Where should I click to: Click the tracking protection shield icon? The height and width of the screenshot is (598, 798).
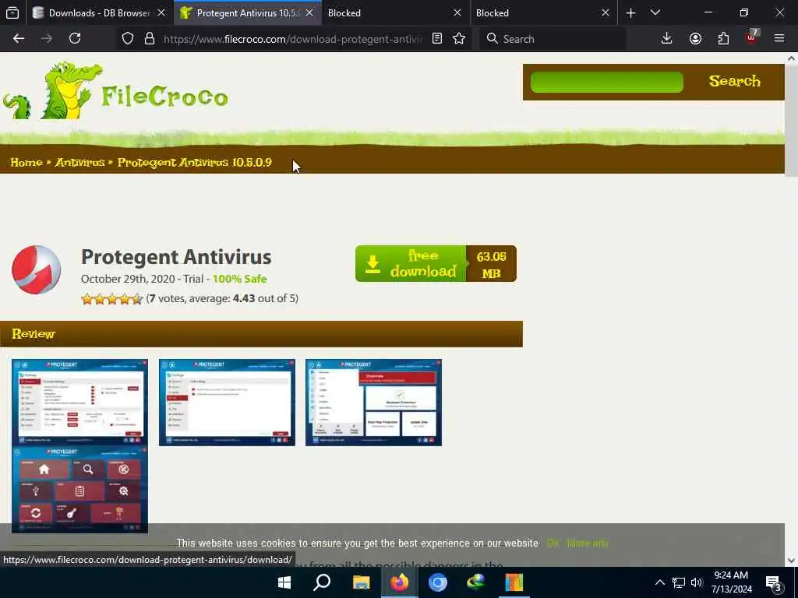click(x=128, y=39)
